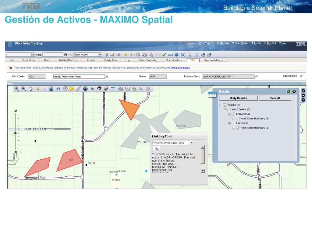The image size is (312, 234).
Task: Click the new record page icon
Action: [x=106, y=55]
